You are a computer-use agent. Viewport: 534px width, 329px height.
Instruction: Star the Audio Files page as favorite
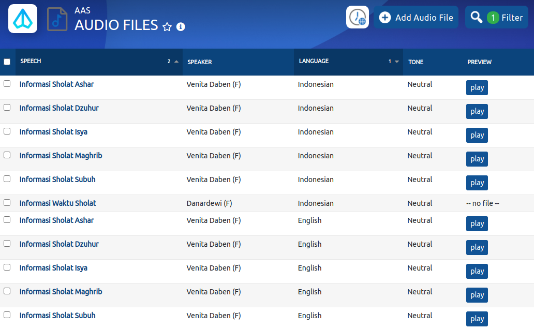point(167,27)
